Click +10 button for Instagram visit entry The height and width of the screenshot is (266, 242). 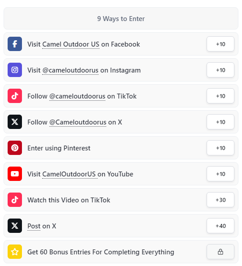(x=220, y=70)
